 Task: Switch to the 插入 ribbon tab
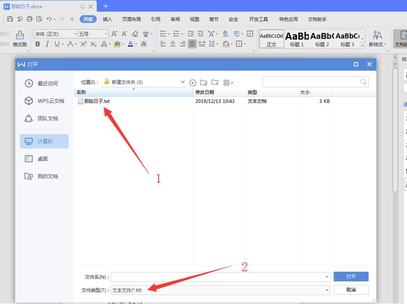point(107,19)
